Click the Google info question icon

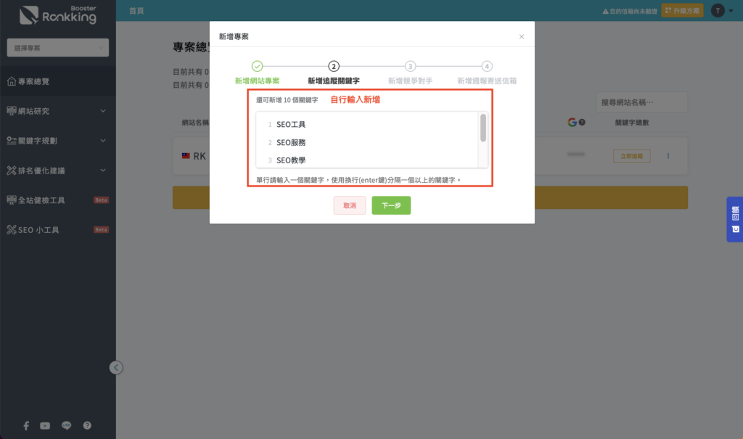pos(582,123)
